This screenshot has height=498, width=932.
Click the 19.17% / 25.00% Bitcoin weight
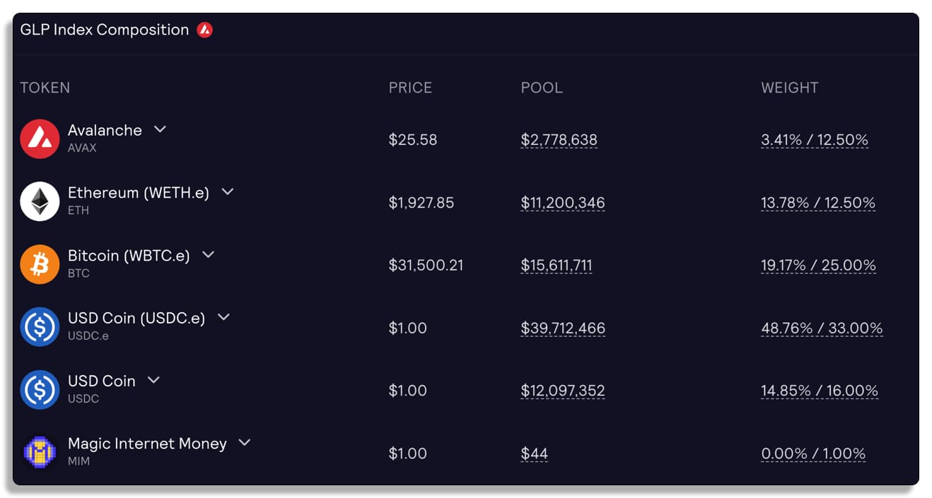[819, 266]
